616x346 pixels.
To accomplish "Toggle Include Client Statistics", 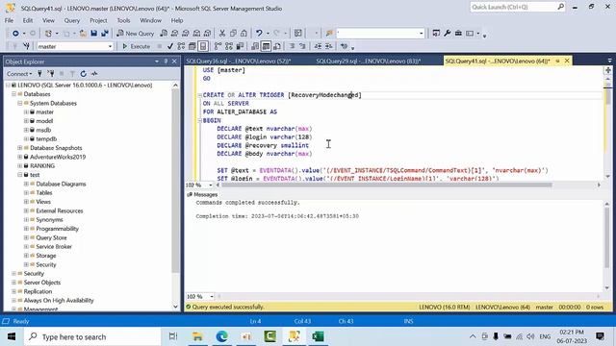I will pyautogui.click(x=240, y=46).
